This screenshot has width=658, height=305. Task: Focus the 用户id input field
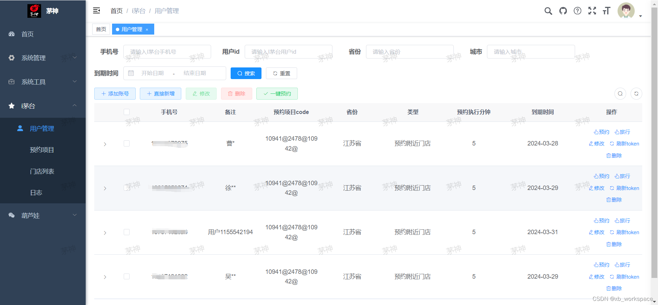(x=289, y=52)
